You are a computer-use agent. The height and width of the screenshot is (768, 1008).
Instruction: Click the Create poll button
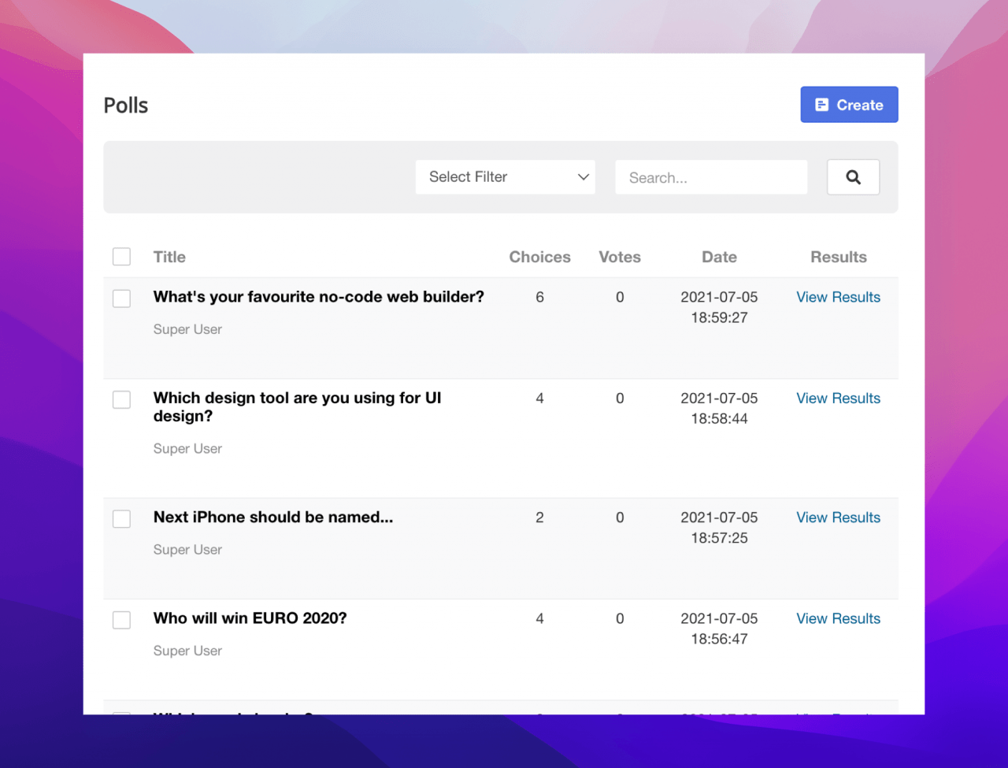pos(849,105)
